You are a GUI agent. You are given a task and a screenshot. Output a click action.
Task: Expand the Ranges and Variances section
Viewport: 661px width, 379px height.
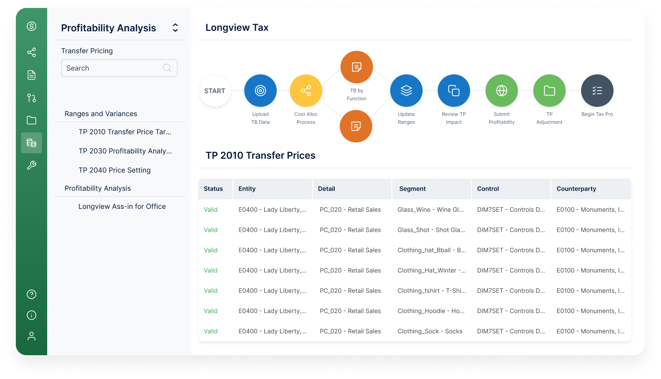[101, 114]
